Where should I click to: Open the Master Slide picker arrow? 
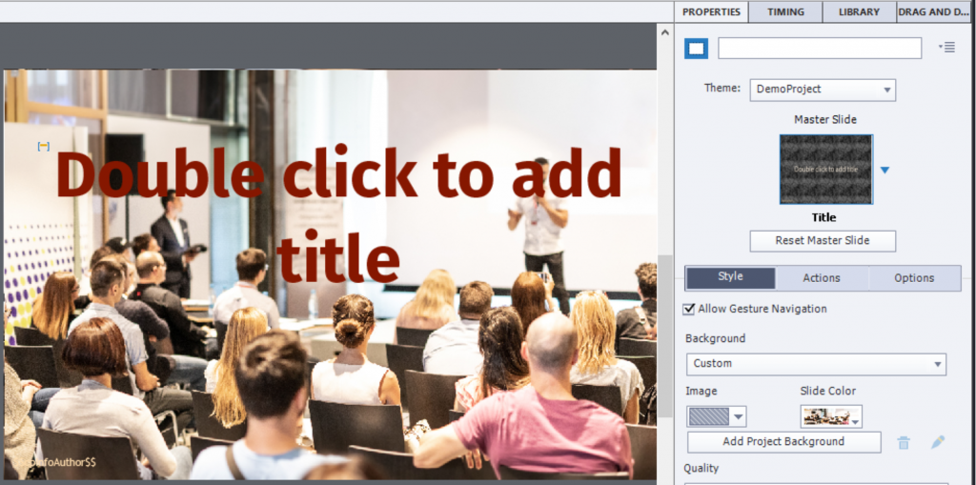(884, 170)
